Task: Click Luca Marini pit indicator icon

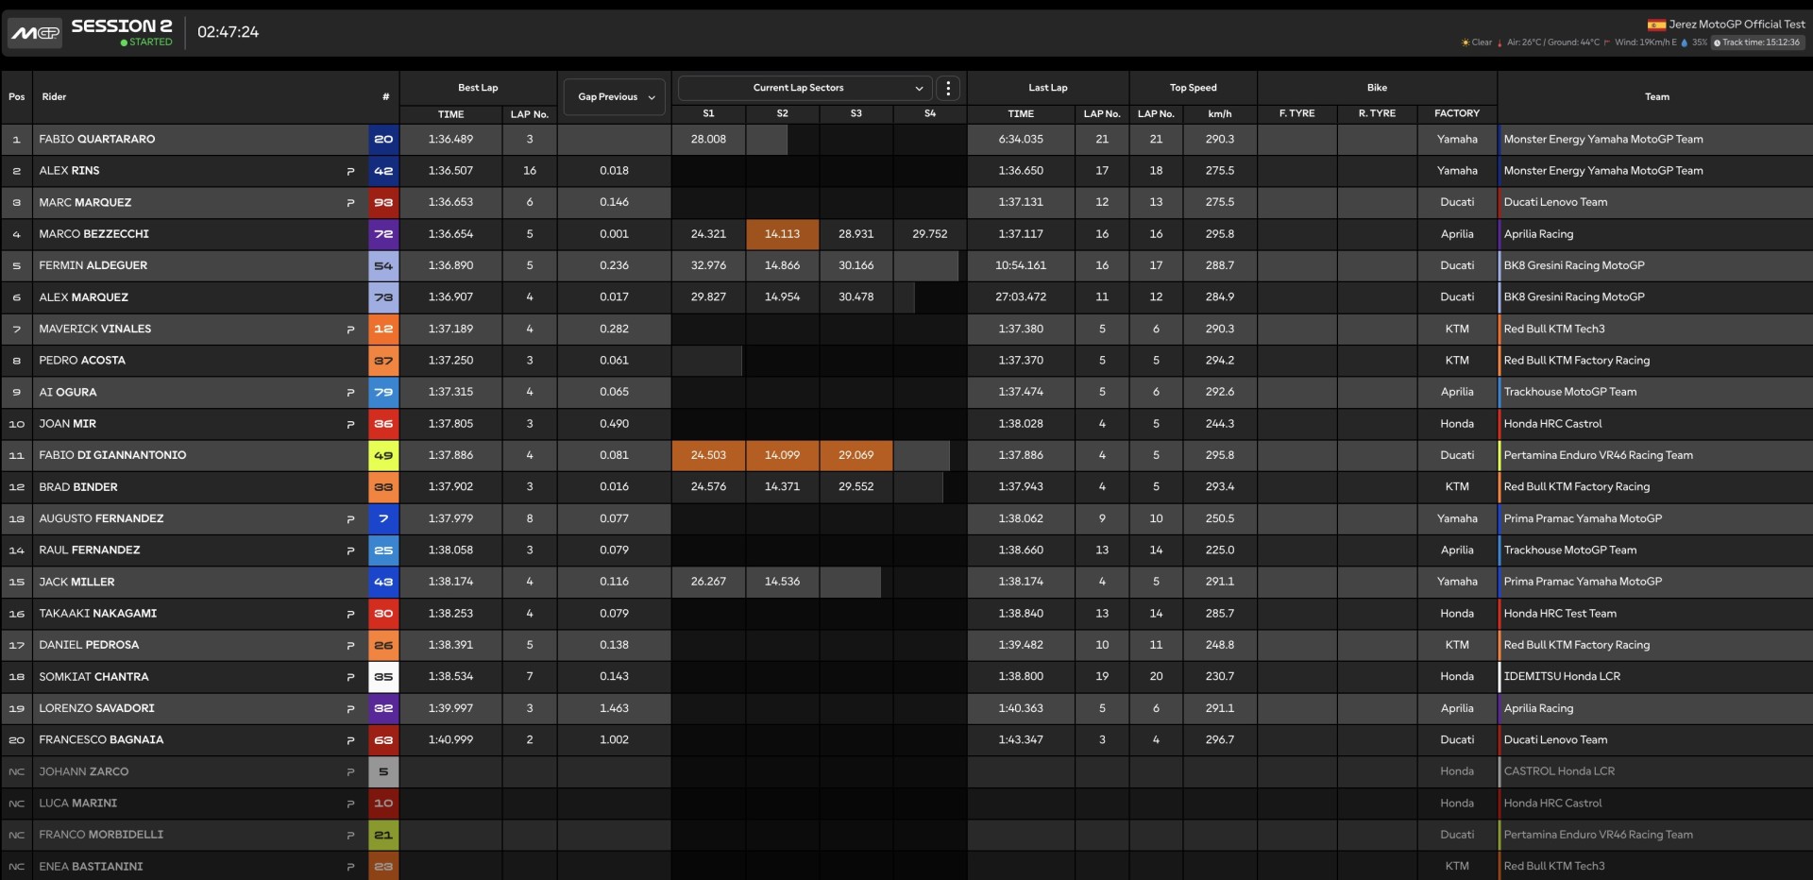Action: tap(350, 804)
